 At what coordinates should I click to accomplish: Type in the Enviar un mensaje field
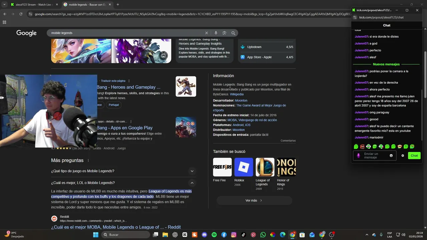[375, 156]
